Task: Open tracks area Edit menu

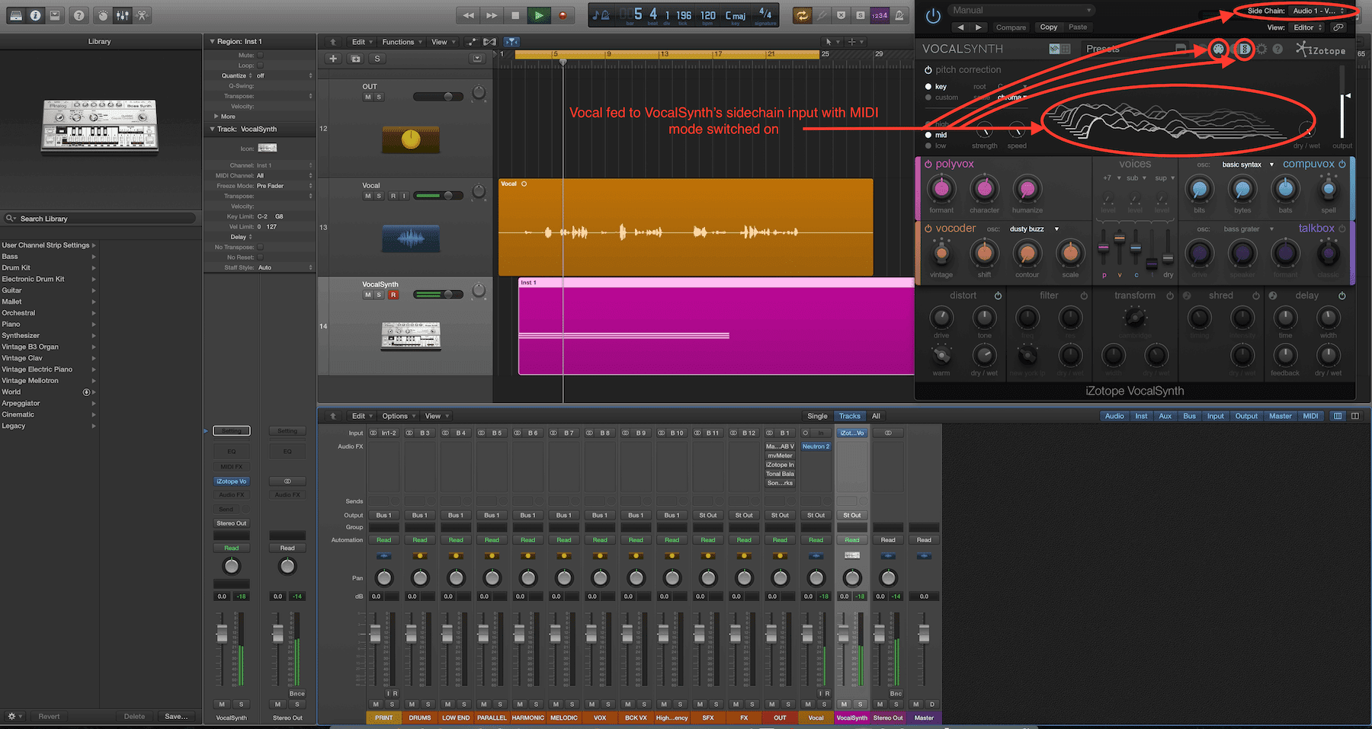Action: coord(362,42)
